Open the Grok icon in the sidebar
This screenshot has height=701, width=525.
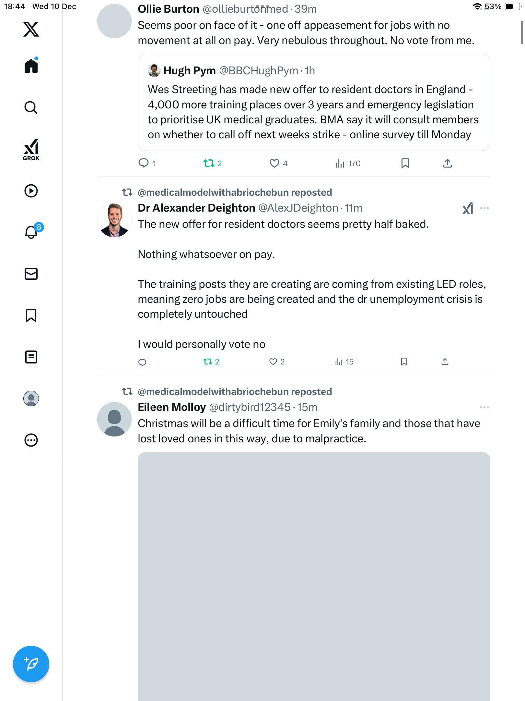click(x=31, y=150)
